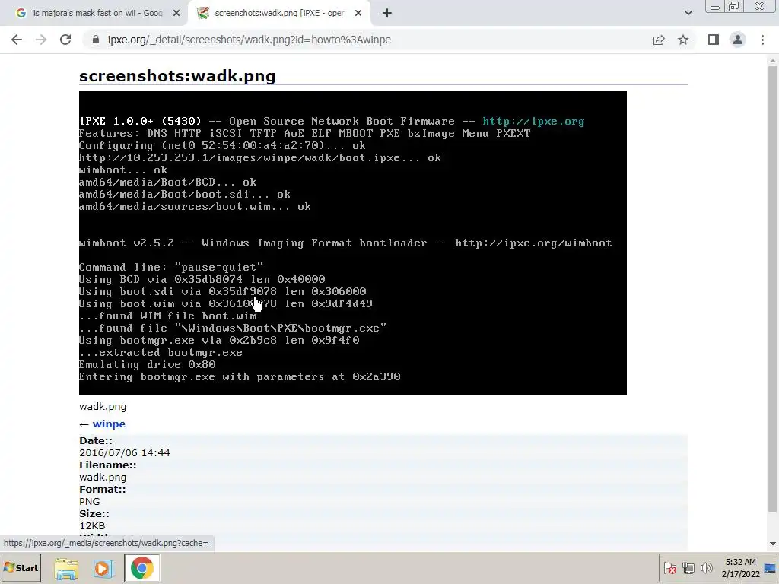The width and height of the screenshot is (779, 584).
Task: Open a new browser tab
Action: coord(387,14)
